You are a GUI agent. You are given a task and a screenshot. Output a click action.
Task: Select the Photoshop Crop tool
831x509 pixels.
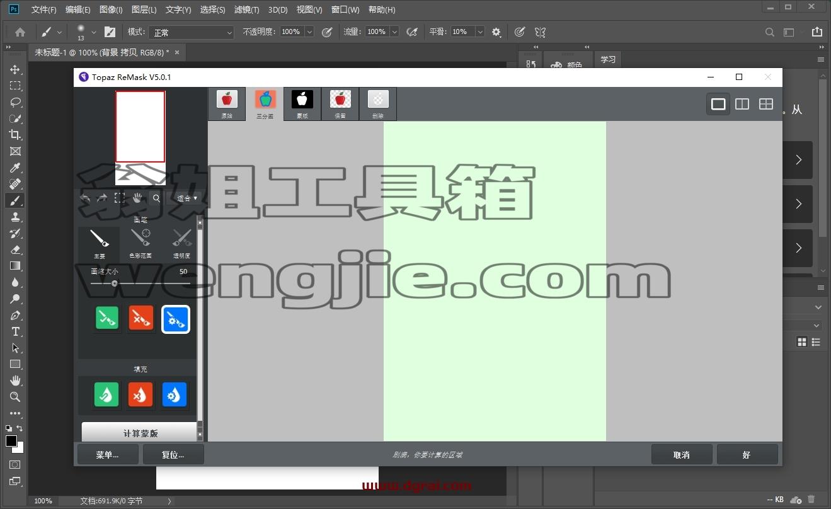pyautogui.click(x=15, y=134)
